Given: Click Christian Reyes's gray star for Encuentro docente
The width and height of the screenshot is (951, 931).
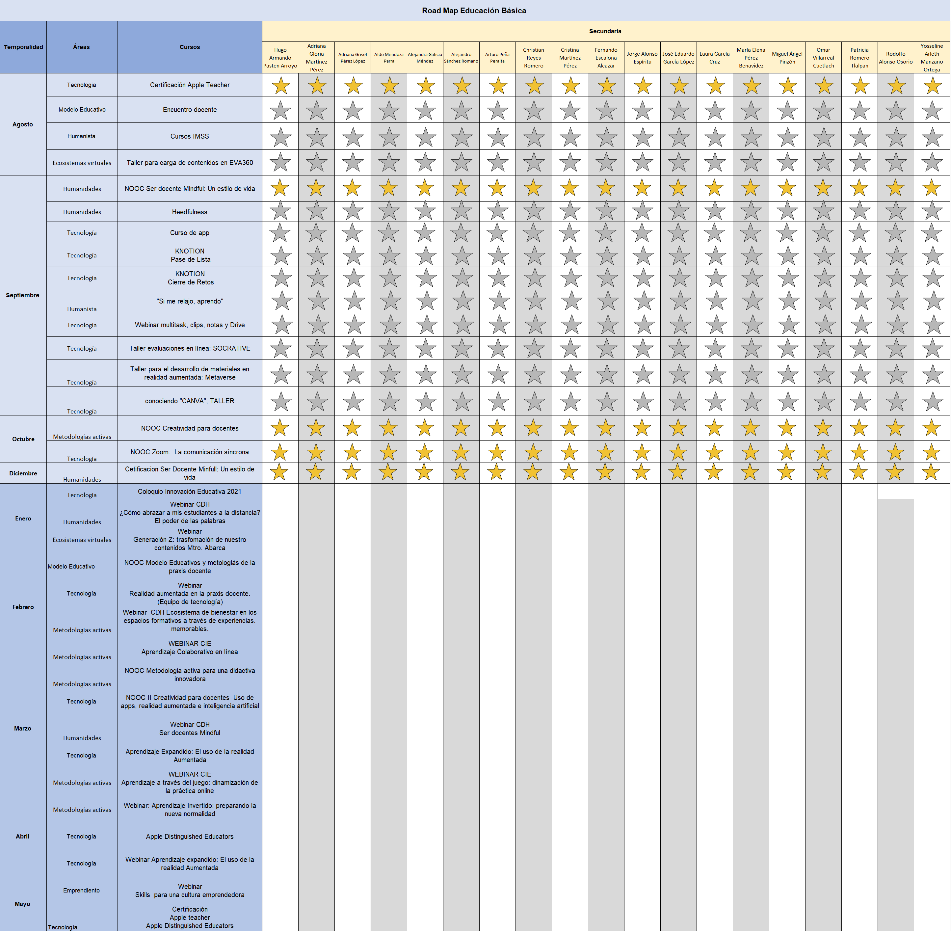Looking at the screenshot, I should [534, 111].
